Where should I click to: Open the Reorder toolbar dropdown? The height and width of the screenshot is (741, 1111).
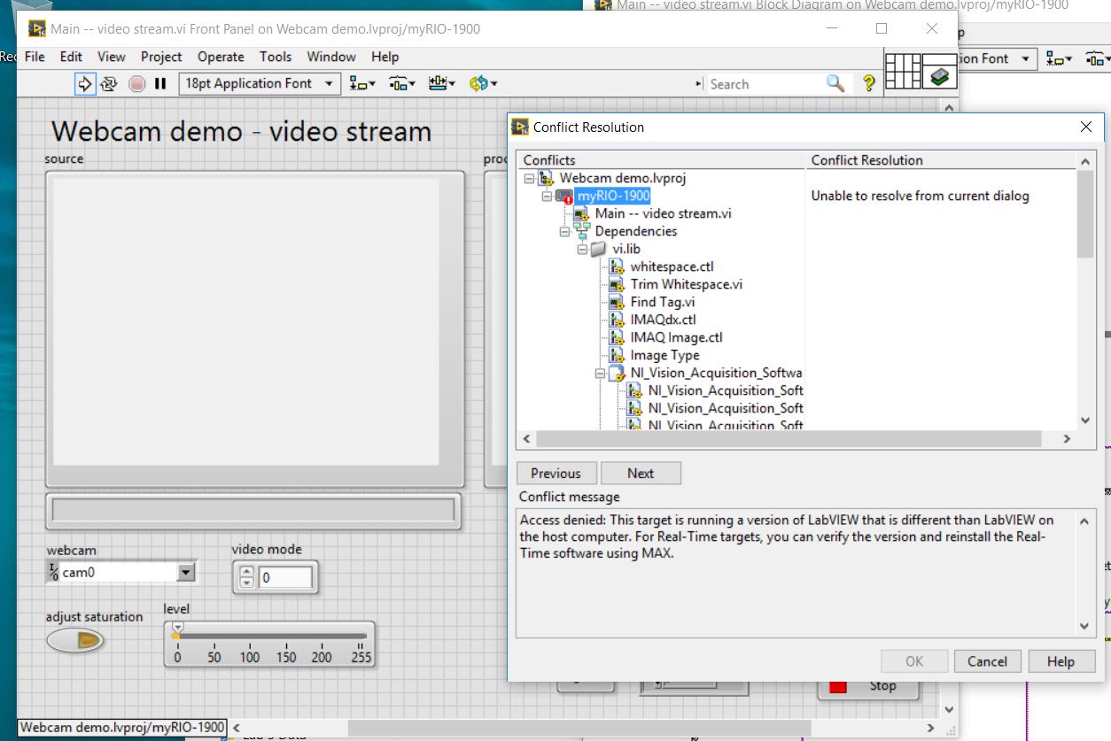(483, 83)
